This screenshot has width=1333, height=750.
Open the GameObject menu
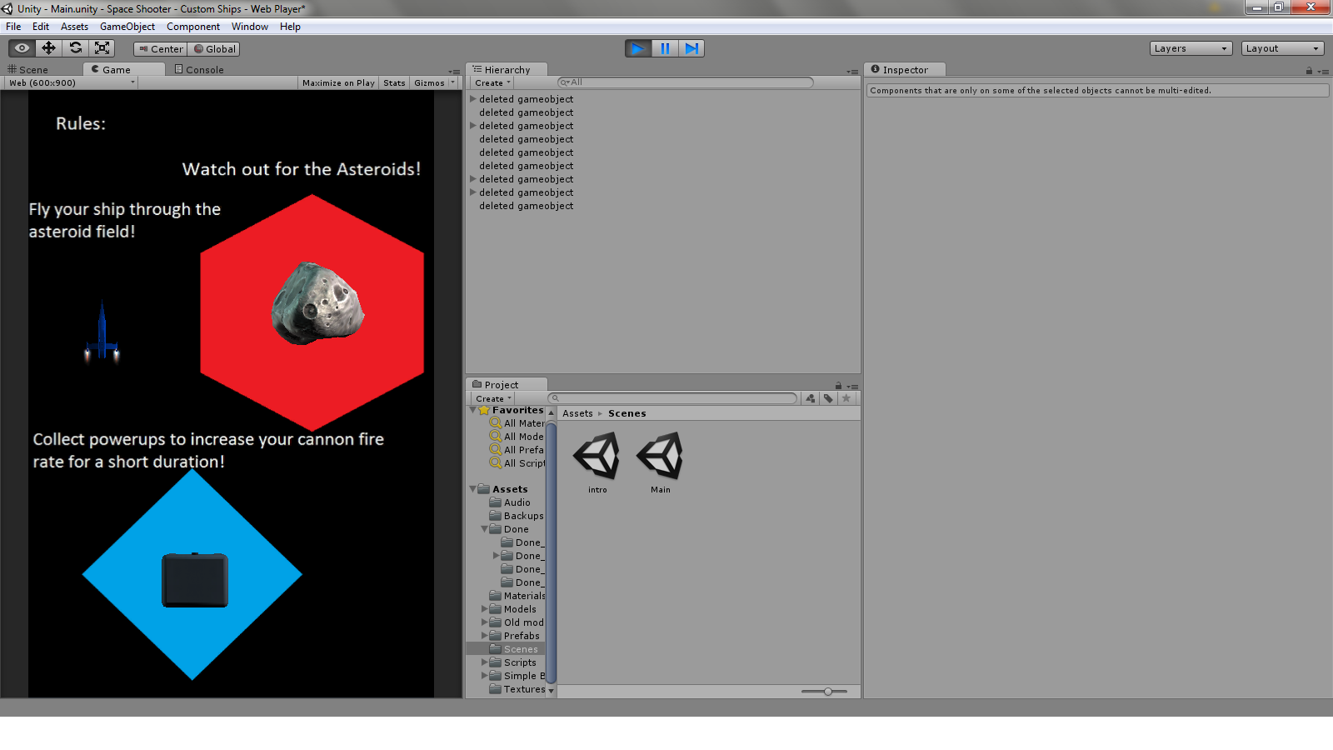tap(127, 26)
